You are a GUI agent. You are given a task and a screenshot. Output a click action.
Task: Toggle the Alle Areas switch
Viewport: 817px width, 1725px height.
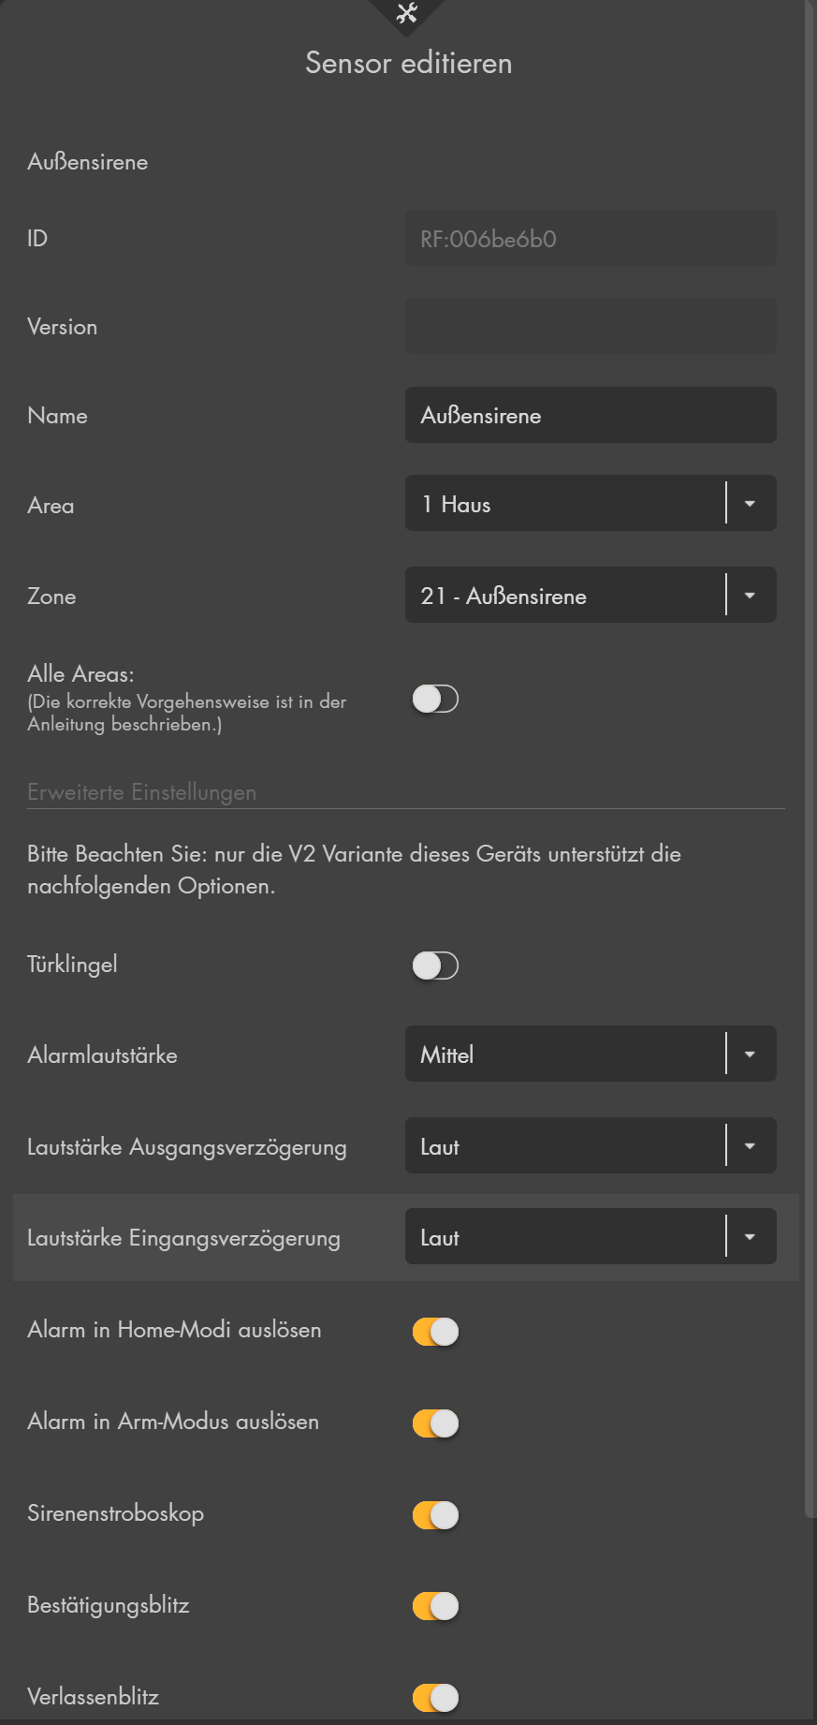[x=435, y=699]
